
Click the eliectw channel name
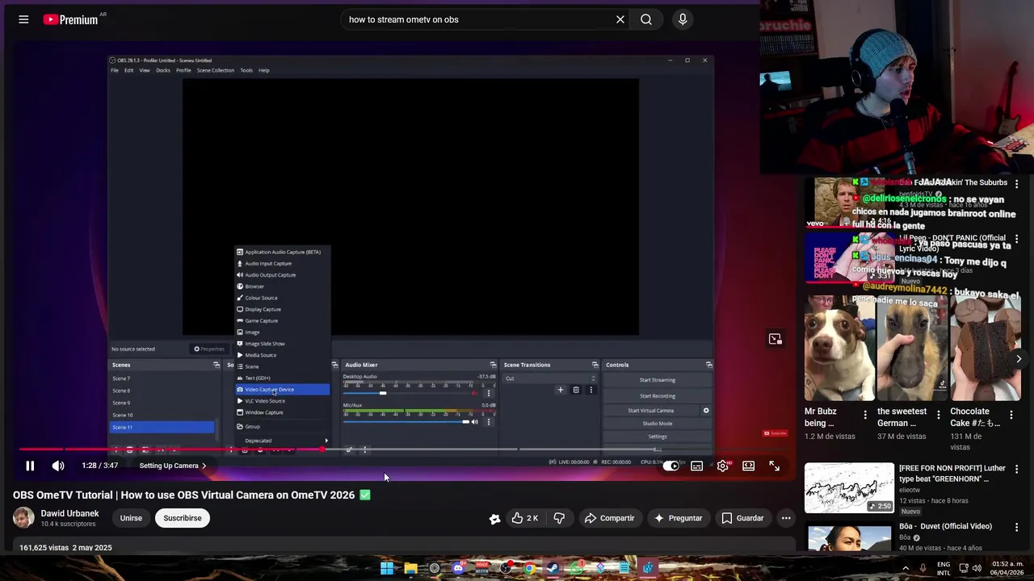(x=910, y=490)
